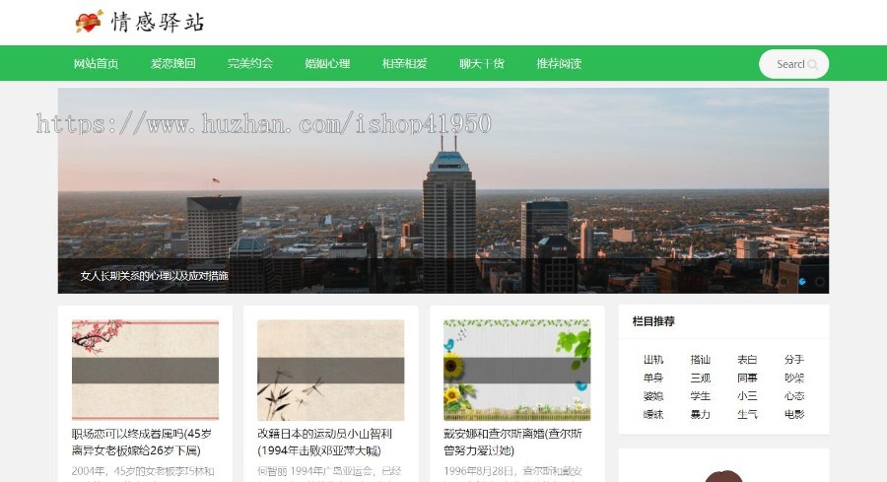Select the 聊天干货 nav item
The height and width of the screenshot is (482, 887).
pos(482,63)
